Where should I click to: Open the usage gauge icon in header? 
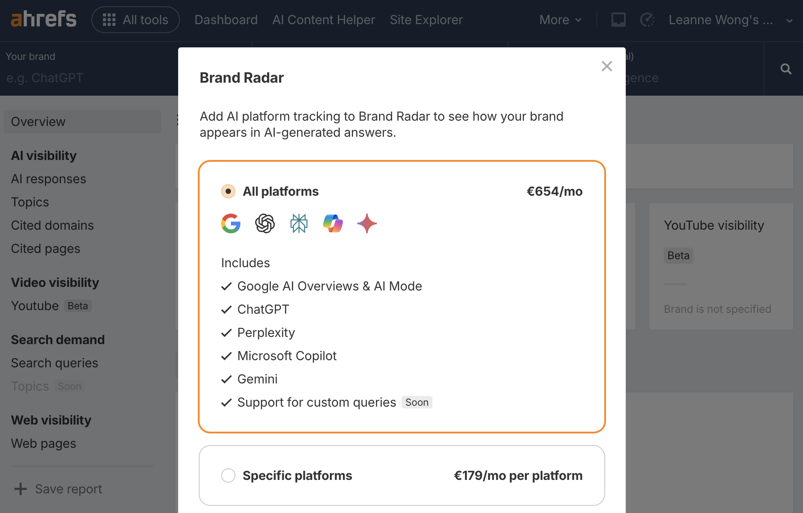(x=646, y=19)
